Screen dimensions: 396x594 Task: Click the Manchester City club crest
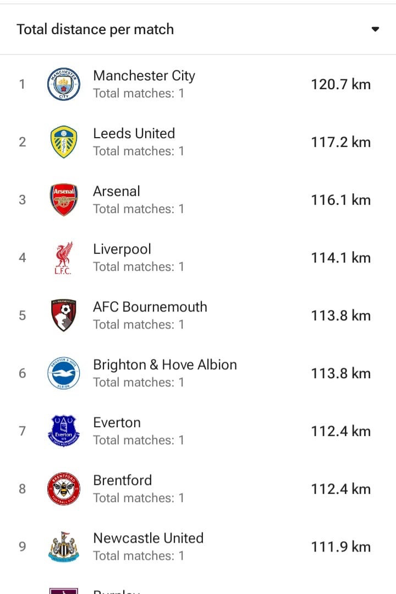64,84
